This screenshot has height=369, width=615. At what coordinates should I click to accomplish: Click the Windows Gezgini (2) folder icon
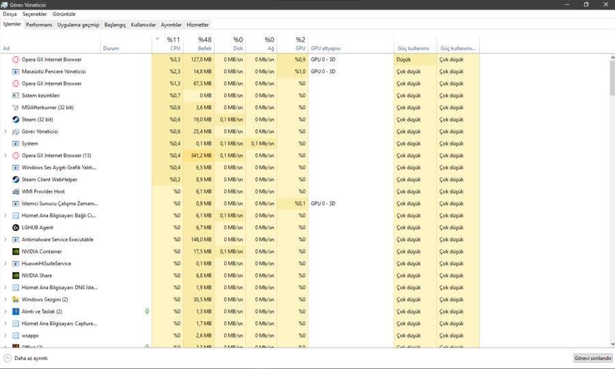(16, 299)
